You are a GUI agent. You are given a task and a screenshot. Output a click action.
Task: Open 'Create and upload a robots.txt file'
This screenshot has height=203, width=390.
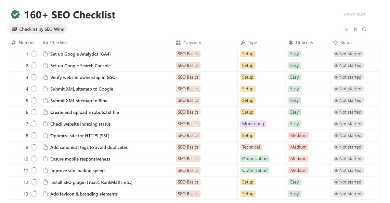tap(84, 112)
